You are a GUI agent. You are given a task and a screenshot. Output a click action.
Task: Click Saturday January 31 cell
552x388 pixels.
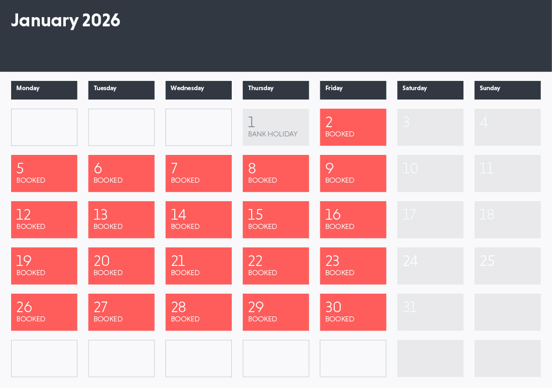click(430, 312)
